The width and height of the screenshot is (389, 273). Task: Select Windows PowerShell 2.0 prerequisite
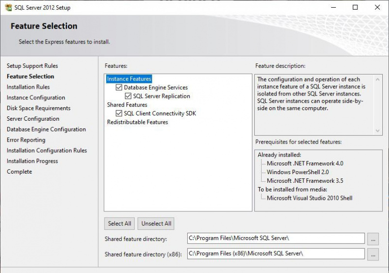298,172
